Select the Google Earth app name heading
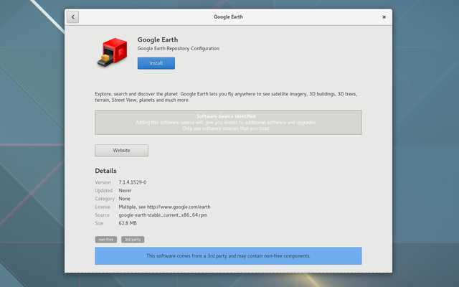This screenshot has width=459, height=287. (x=158, y=39)
